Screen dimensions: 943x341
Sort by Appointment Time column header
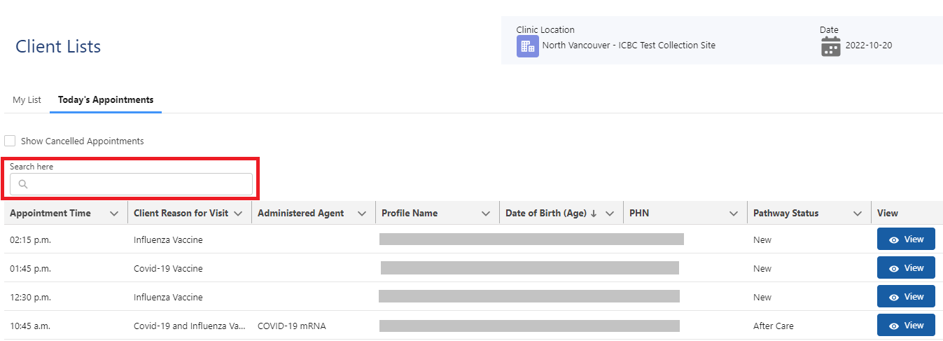click(x=50, y=214)
